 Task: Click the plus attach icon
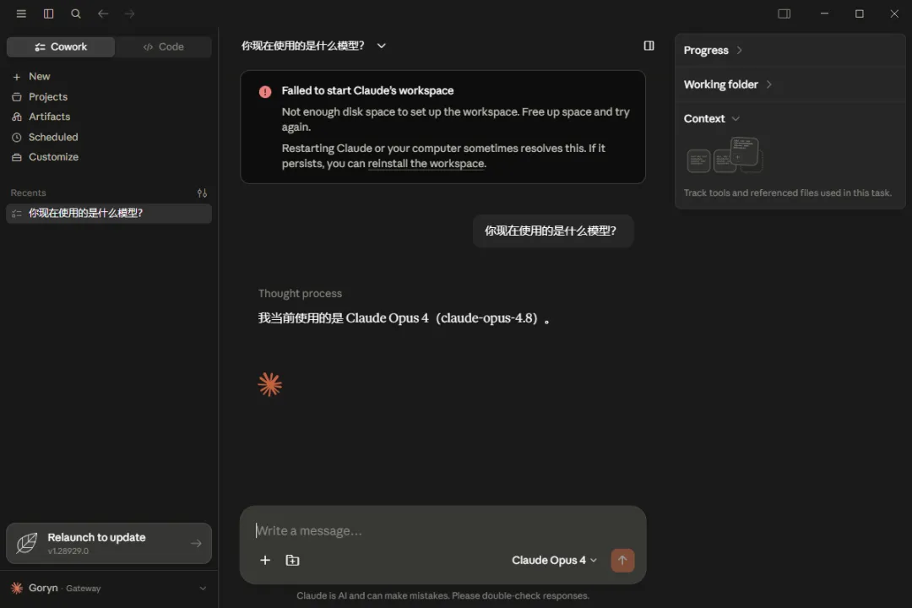point(264,560)
